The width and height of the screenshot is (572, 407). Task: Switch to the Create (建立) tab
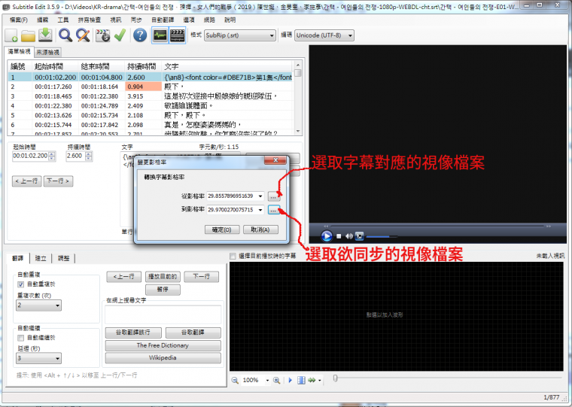click(x=41, y=259)
